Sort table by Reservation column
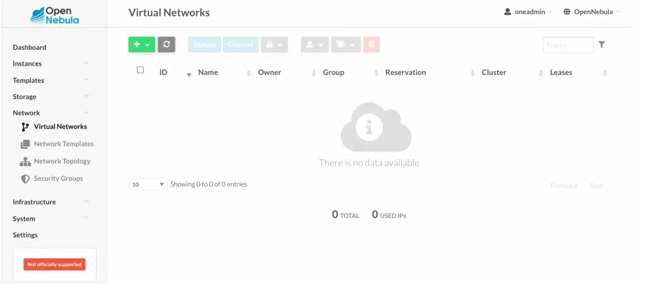 [406, 73]
